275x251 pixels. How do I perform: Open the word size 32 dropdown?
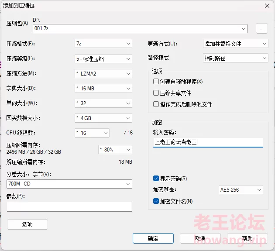click(103, 103)
